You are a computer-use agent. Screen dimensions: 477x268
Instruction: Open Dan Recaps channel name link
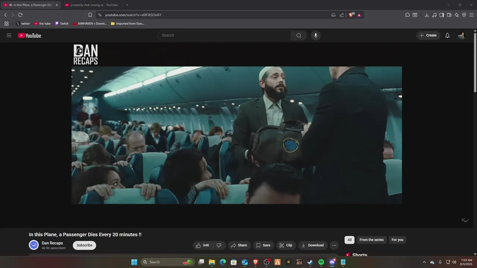[x=52, y=243]
